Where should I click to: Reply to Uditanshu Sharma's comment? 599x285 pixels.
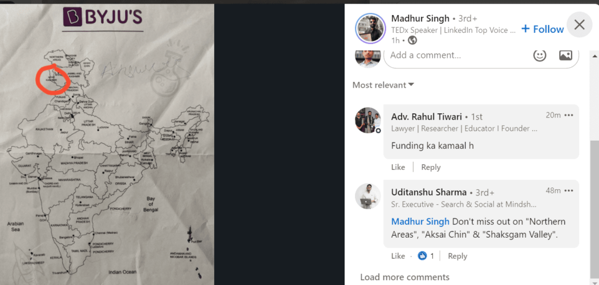pos(457,256)
